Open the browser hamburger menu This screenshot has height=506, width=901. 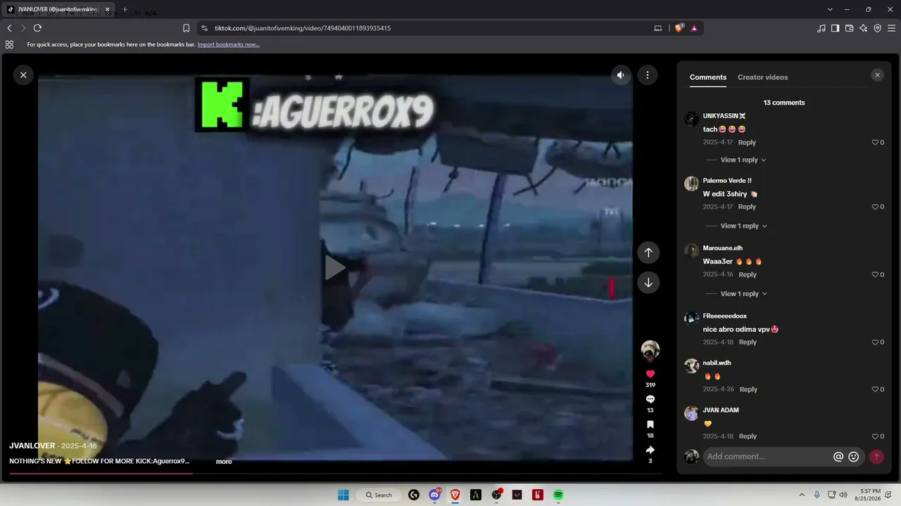892,28
